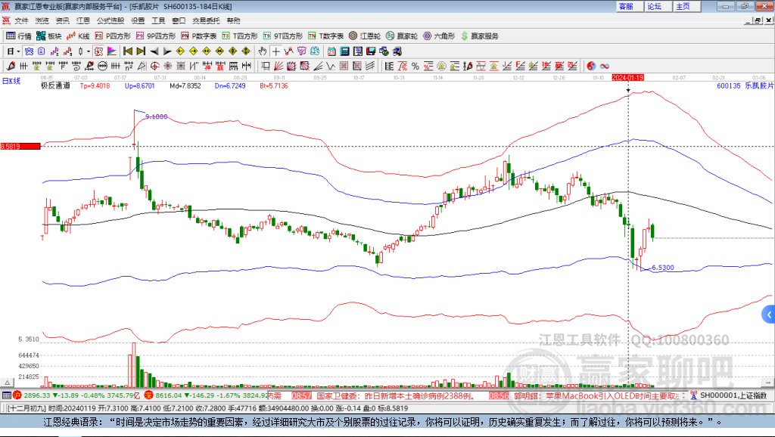Jump to the first bar icon
Viewport: 775px width, 437px height.
coord(128,51)
